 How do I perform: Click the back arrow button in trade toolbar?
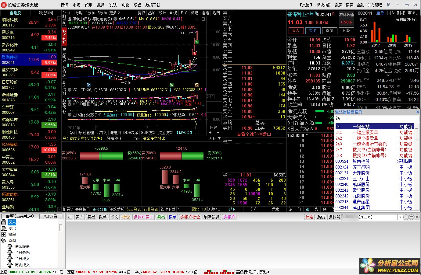70,217
